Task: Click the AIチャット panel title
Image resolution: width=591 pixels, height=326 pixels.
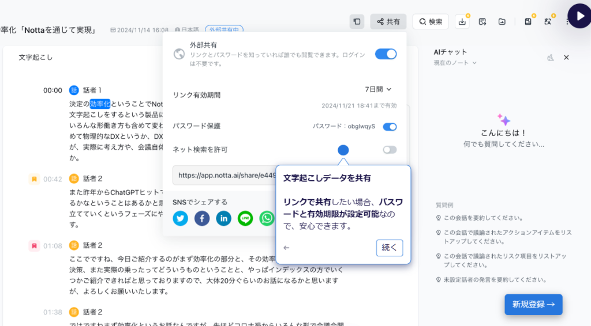Action: pos(450,52)
